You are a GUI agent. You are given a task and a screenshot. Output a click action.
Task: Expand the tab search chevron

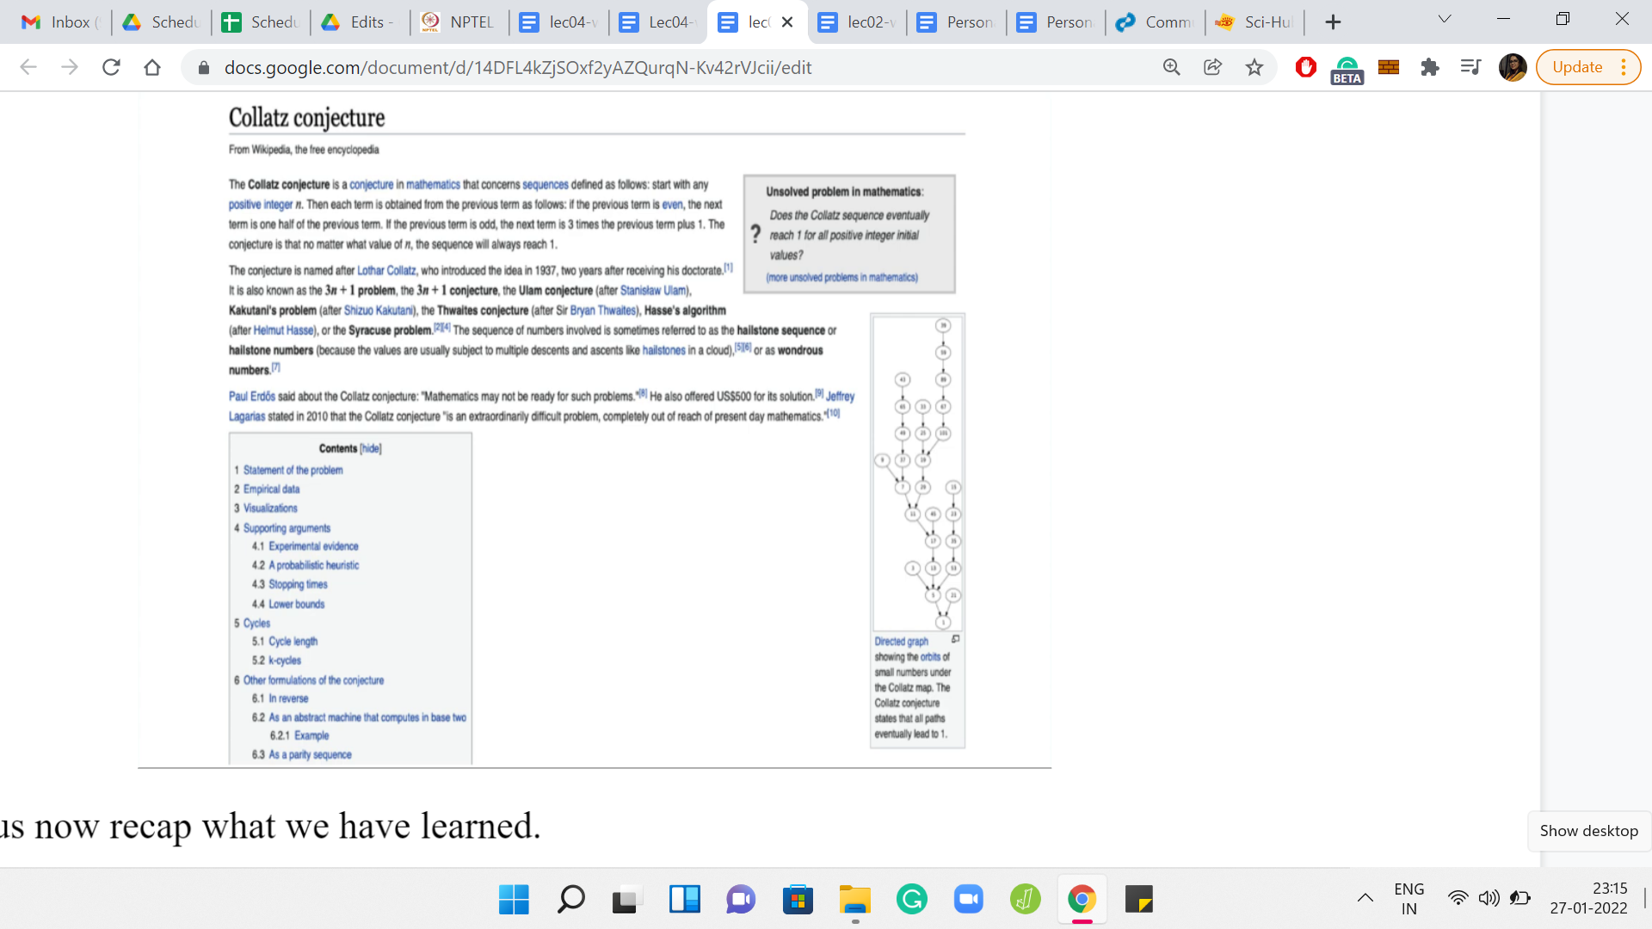coord(1445,19)
